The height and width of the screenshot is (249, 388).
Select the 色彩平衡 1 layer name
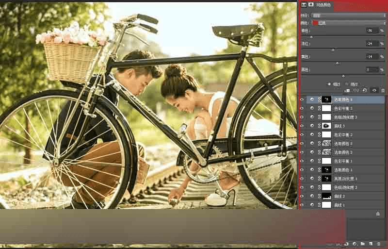[x=343, y=161]
